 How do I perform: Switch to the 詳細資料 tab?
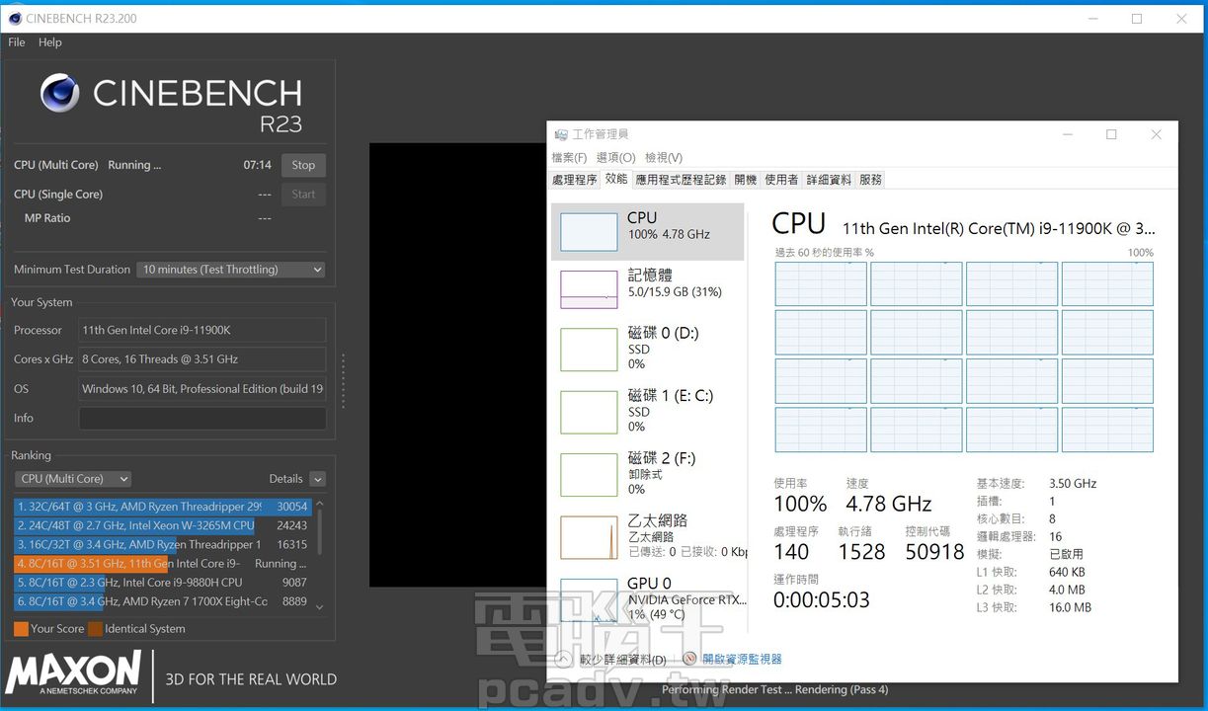point(829,179)
